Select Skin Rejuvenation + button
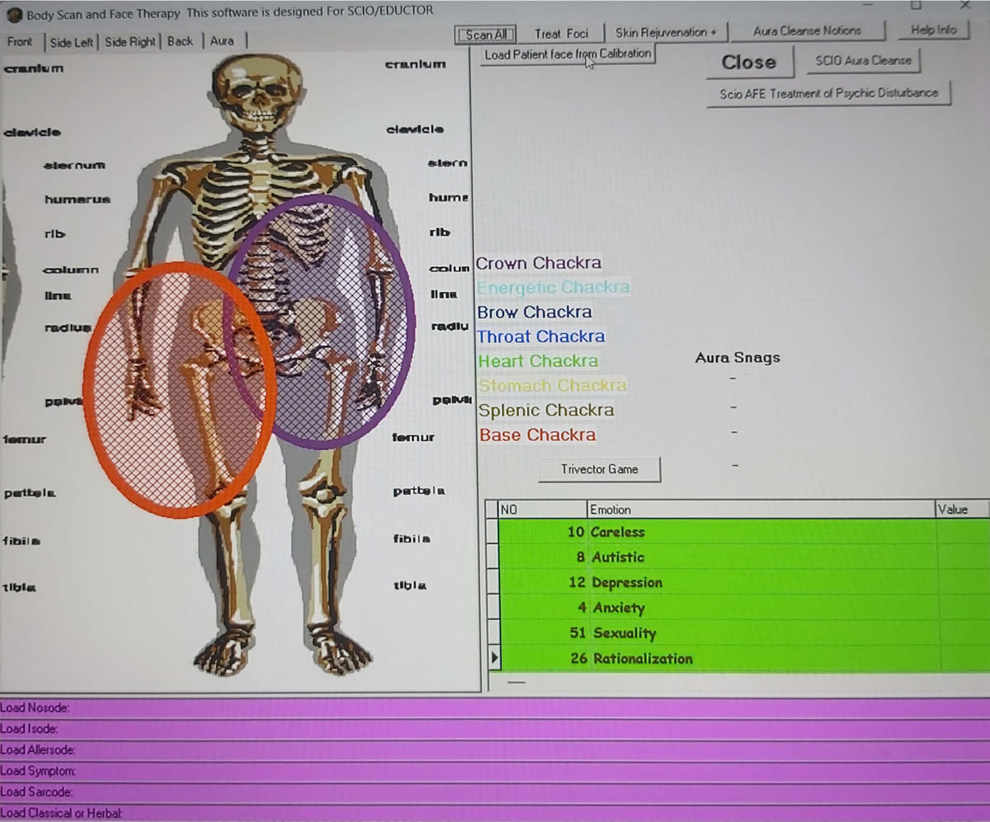This screenshot has width=990, height=822. point(667,33)
